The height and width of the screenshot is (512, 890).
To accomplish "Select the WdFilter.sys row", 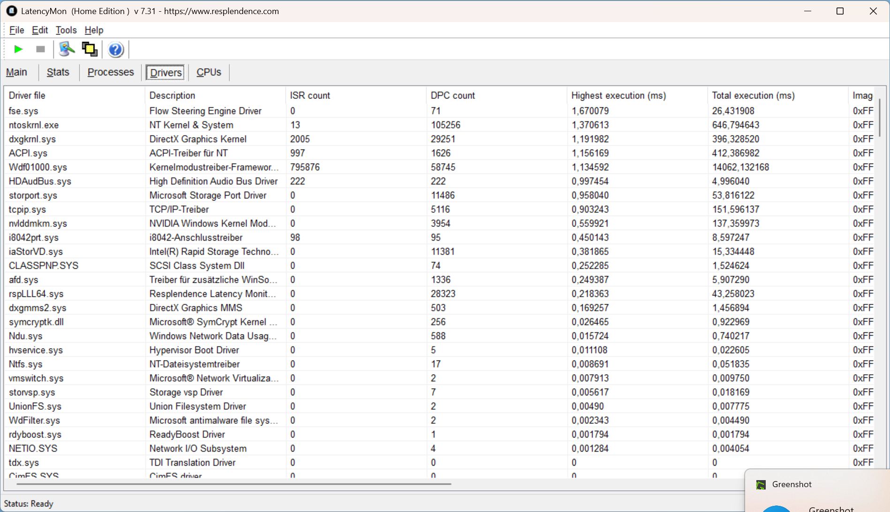I will (x=440, y=421).
